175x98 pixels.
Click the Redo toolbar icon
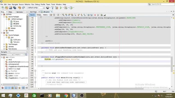24,8
